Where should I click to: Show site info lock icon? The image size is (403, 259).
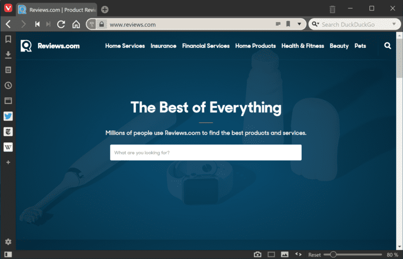pos(102,24)
